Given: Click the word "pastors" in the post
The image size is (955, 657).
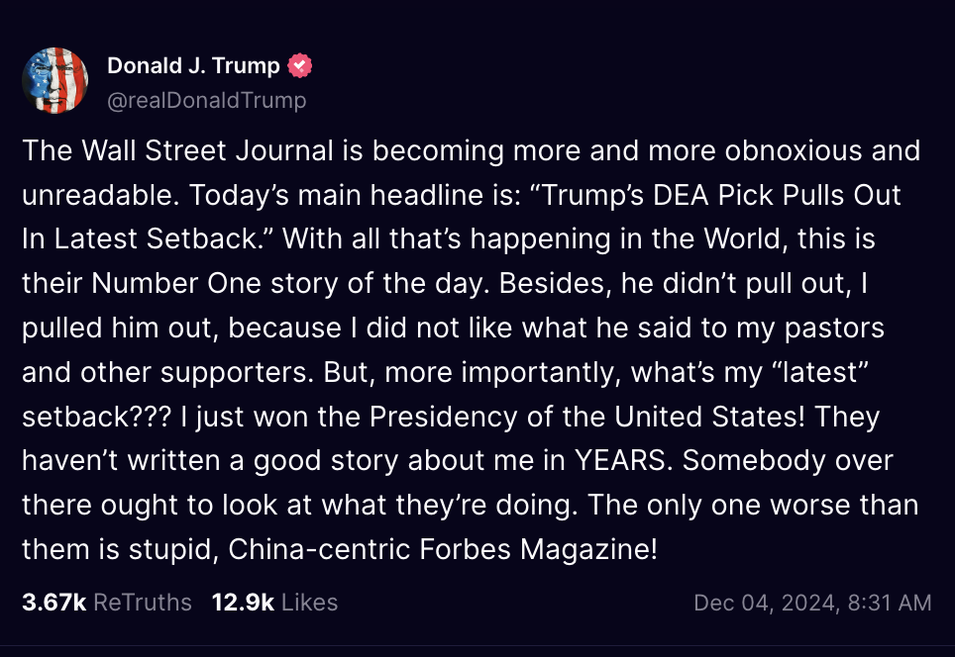Looking at the screenshot, I should pyautogui.click(x=834, y=328).
